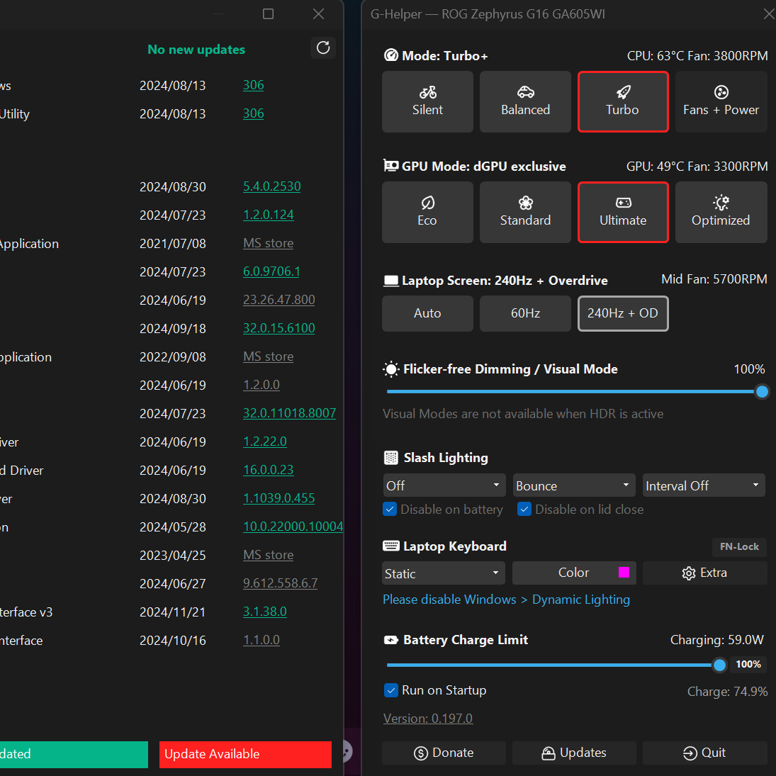Toggle Disable on battery checkbox
This screenshot has width=776, height=776.
tap(390, 510)
